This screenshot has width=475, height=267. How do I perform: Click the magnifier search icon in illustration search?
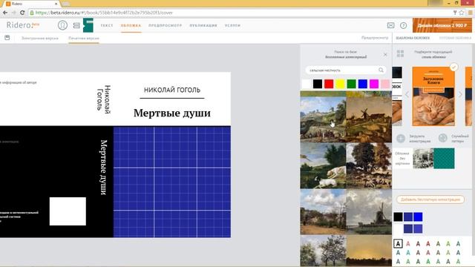coord(381,70)
